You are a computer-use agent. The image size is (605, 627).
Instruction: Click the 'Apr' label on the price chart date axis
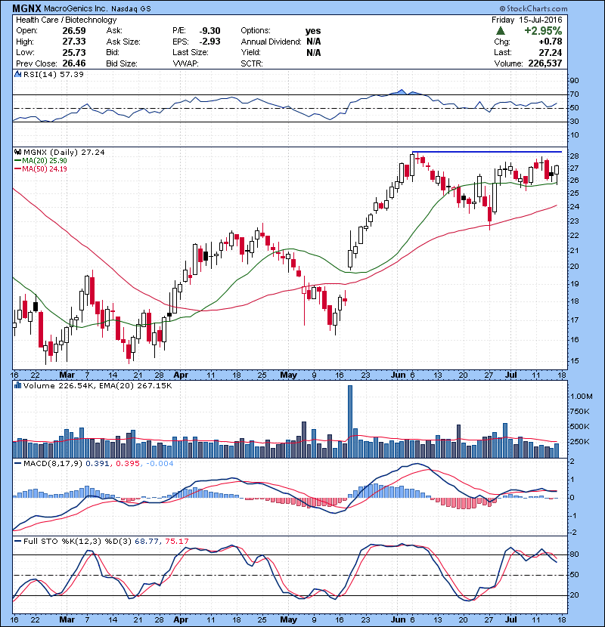click(x=181, y=375)
